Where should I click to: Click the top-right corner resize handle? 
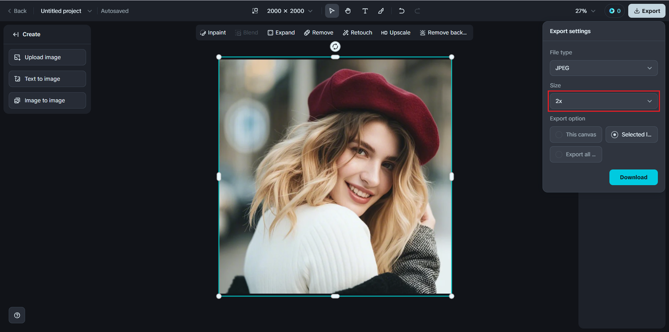pos(452,57)
